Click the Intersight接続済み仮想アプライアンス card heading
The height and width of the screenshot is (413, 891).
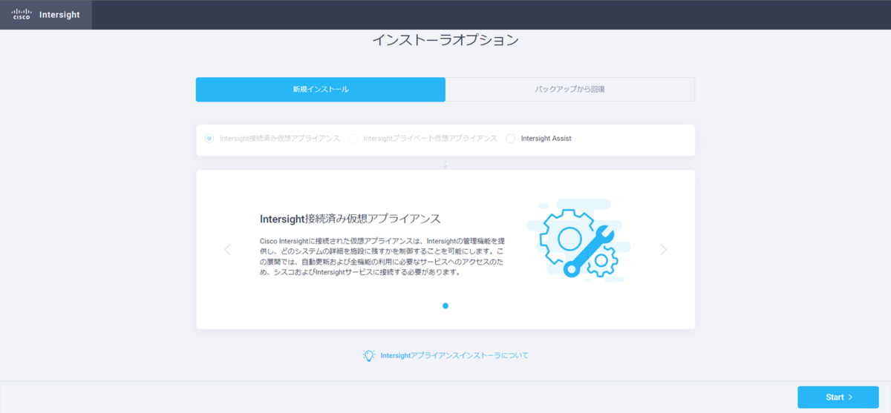pyautogui.click(x=350, y=219)
